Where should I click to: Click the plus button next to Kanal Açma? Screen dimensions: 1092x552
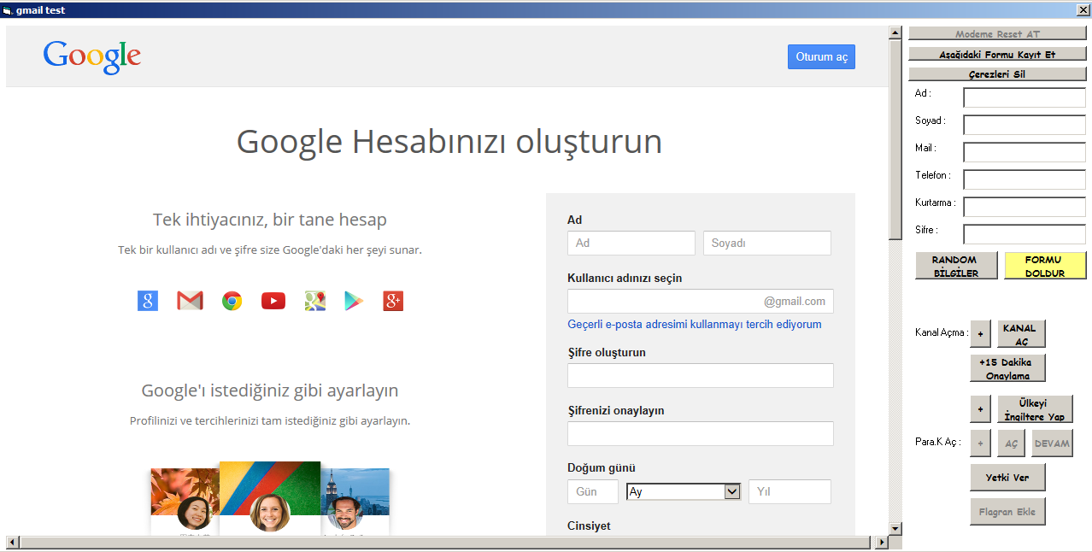[980, 334]
